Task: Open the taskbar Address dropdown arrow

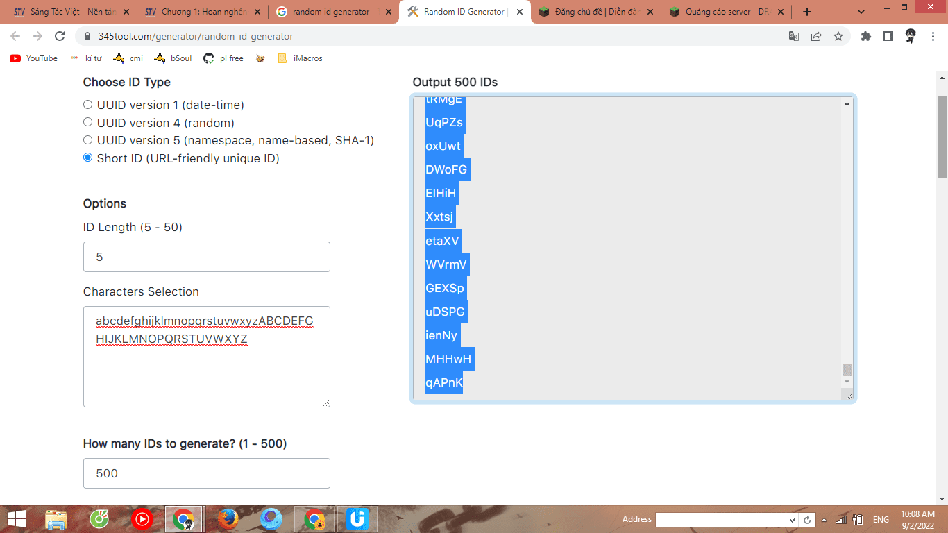Action: tap(793, 520)
